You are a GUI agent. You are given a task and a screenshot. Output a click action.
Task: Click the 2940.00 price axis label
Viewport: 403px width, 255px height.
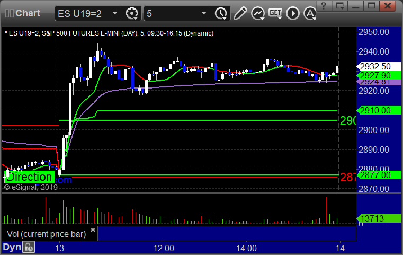[x=374, y=52]
